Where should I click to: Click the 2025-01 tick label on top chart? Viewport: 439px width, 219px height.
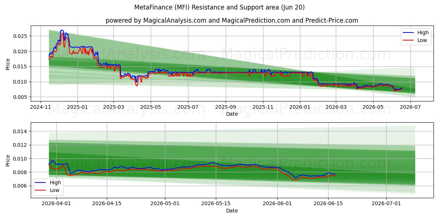tap(78, 107)
